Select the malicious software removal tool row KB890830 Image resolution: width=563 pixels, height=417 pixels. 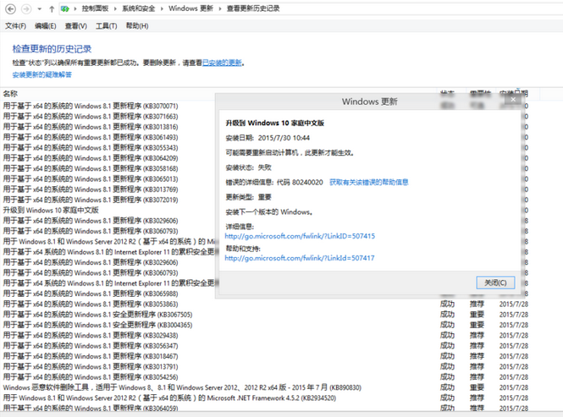(265, 387)
